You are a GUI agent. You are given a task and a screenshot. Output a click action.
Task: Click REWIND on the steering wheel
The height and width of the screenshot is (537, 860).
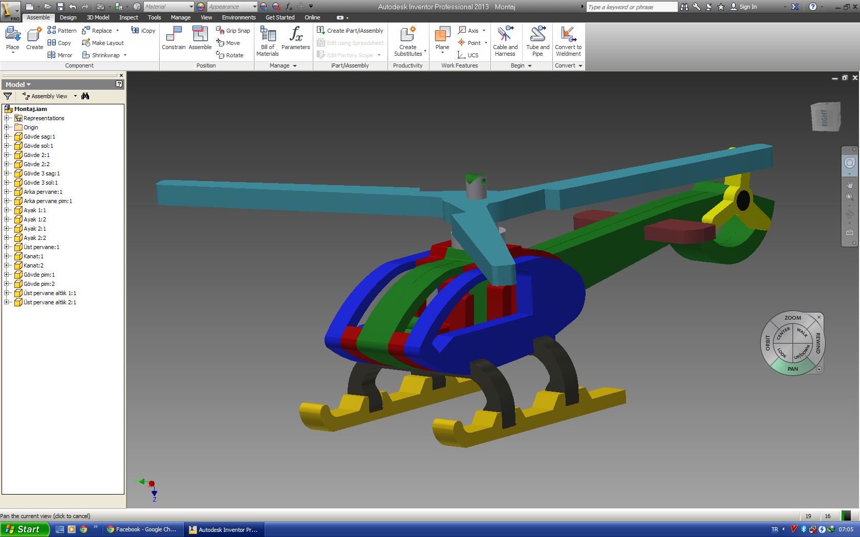click(x=818, y=343)
